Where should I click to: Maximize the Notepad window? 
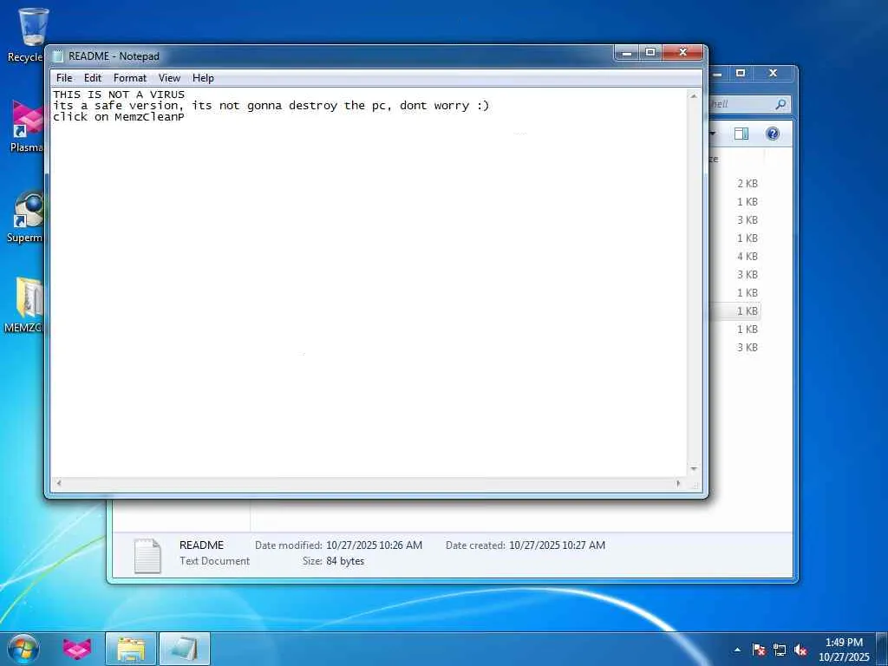[x=650, y=53]
